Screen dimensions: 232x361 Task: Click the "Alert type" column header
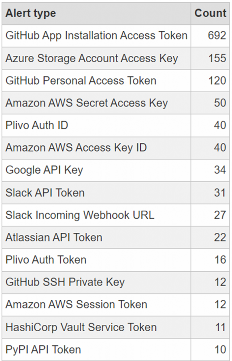click(31, 13)
